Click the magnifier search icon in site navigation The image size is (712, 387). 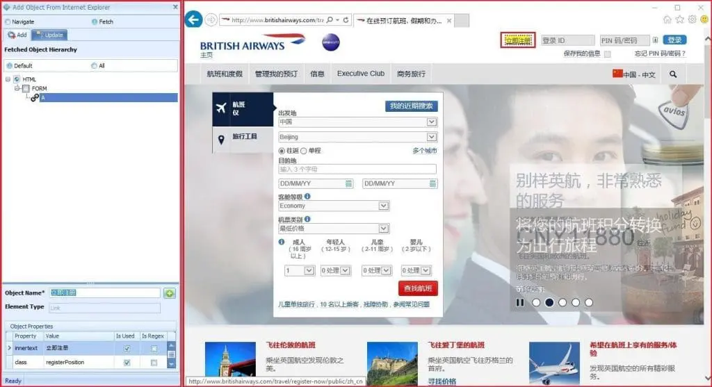click(673, 74)
